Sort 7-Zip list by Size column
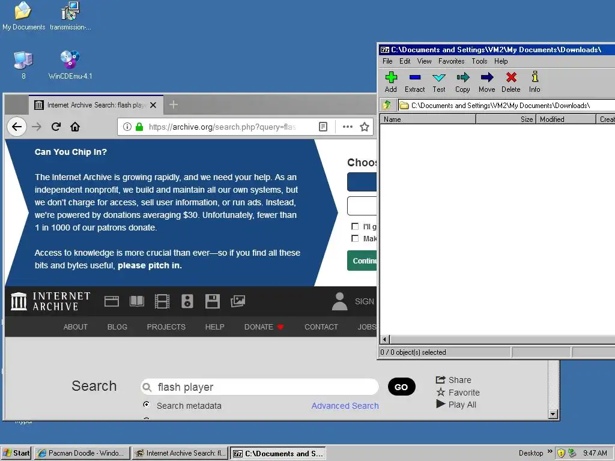The height and width of the screenshot is (461, 615). tap(506, 119)
